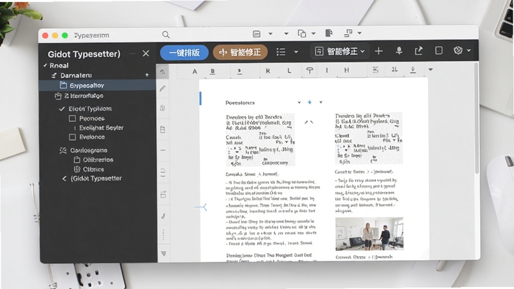Open the bulleted list style dropdown arrow
Image resolution: width=514 pixels, height=289 pixels.
pos(296,52)
